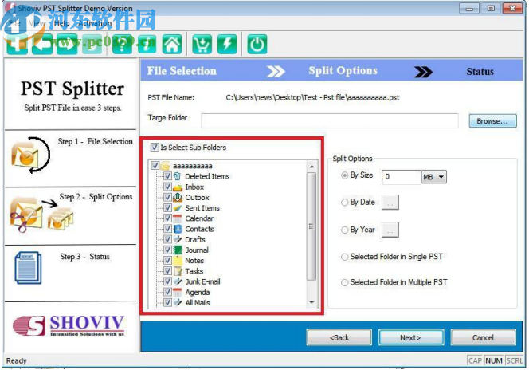Select the Tasks folder icon in tree

[x=178, y=271]
